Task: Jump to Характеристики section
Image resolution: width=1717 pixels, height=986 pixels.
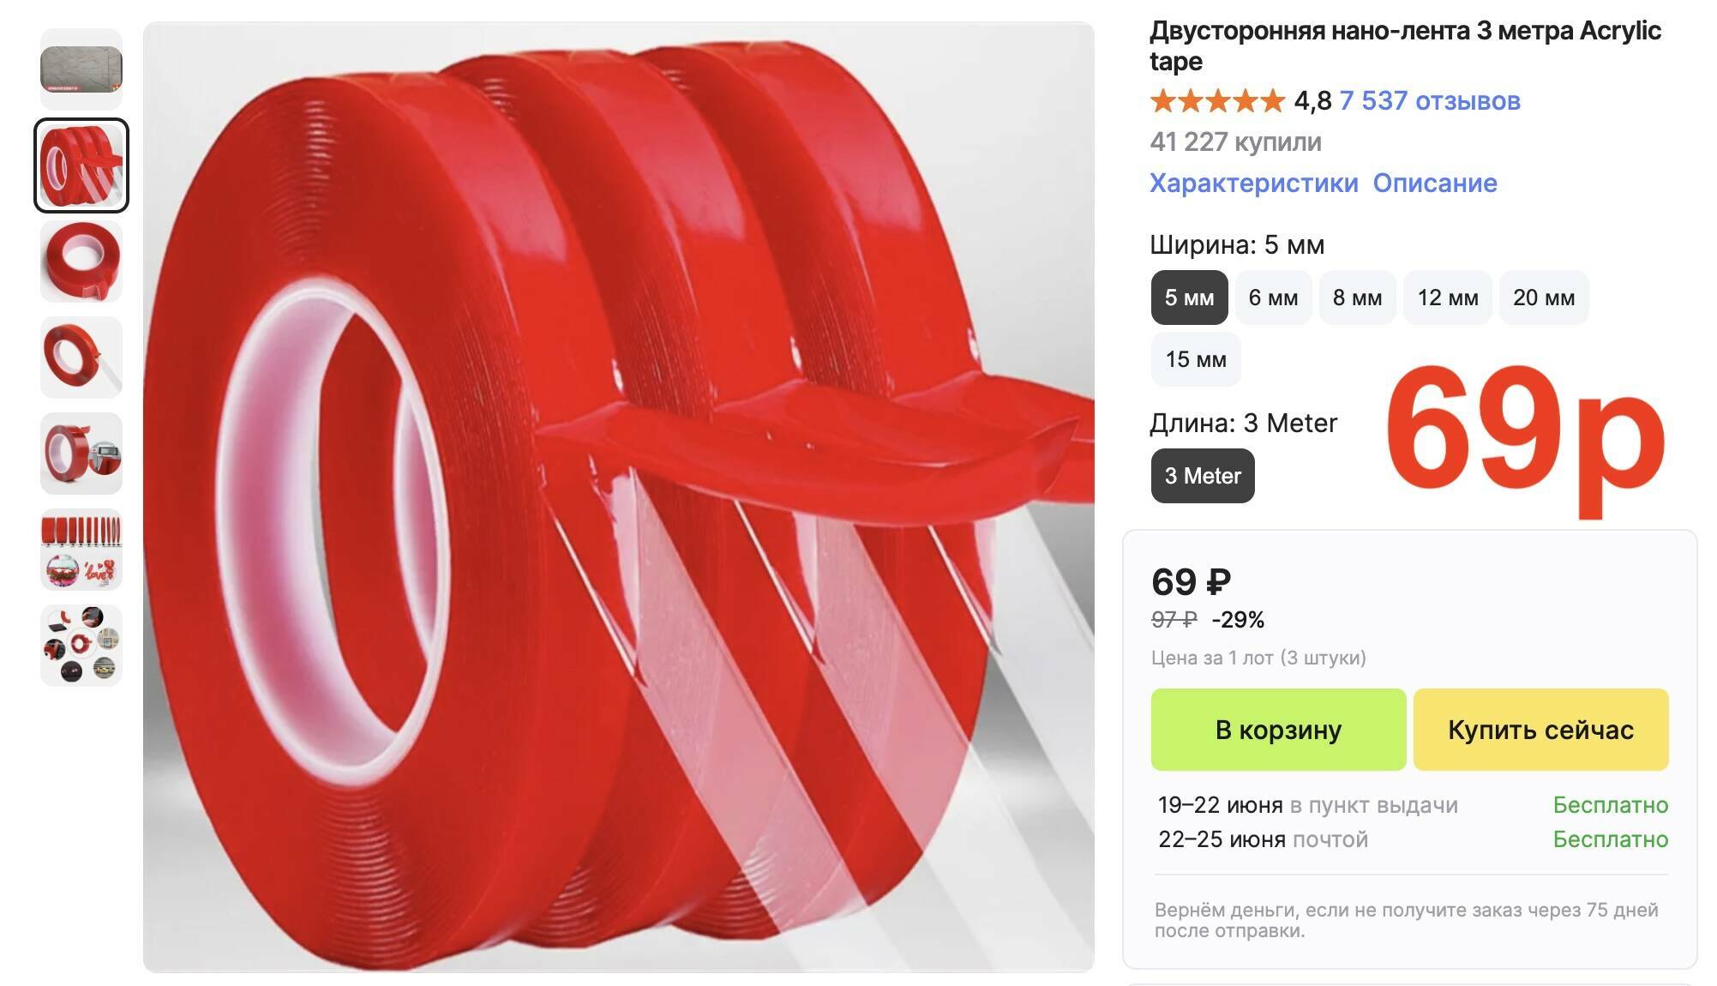Action: point(1253,183)
